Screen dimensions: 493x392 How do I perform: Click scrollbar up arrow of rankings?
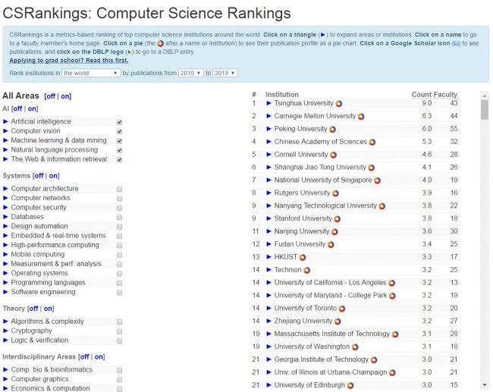(485, 96)
